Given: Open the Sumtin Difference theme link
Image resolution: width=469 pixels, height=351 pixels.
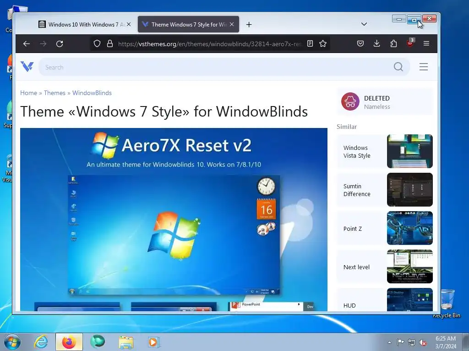Looking at the screenshot, I should pos(357,190).
